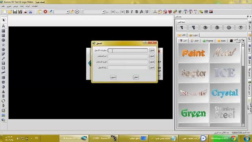Click the red gradient image toolbar icon
Screen dimensions: 252x142
[x=211, y=11]
